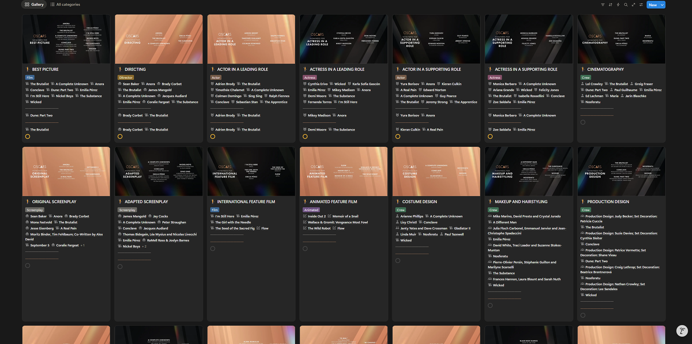Open the Colman Domingo link
The height and width of the screenshot is (344, 692).
229,96
